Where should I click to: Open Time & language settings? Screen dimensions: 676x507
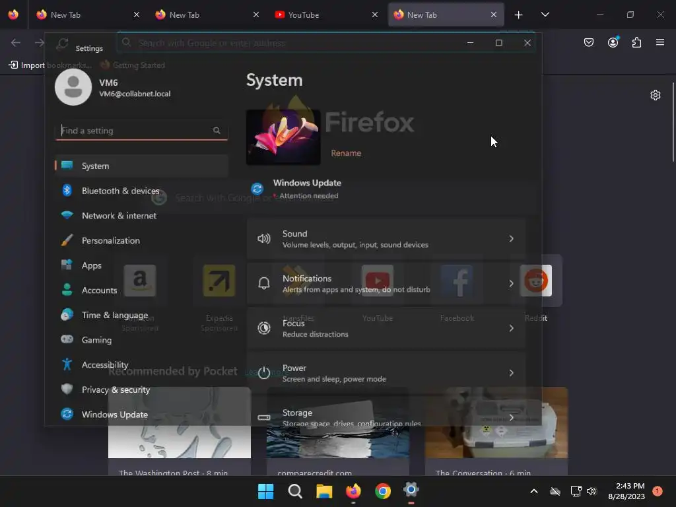(141, 315)
